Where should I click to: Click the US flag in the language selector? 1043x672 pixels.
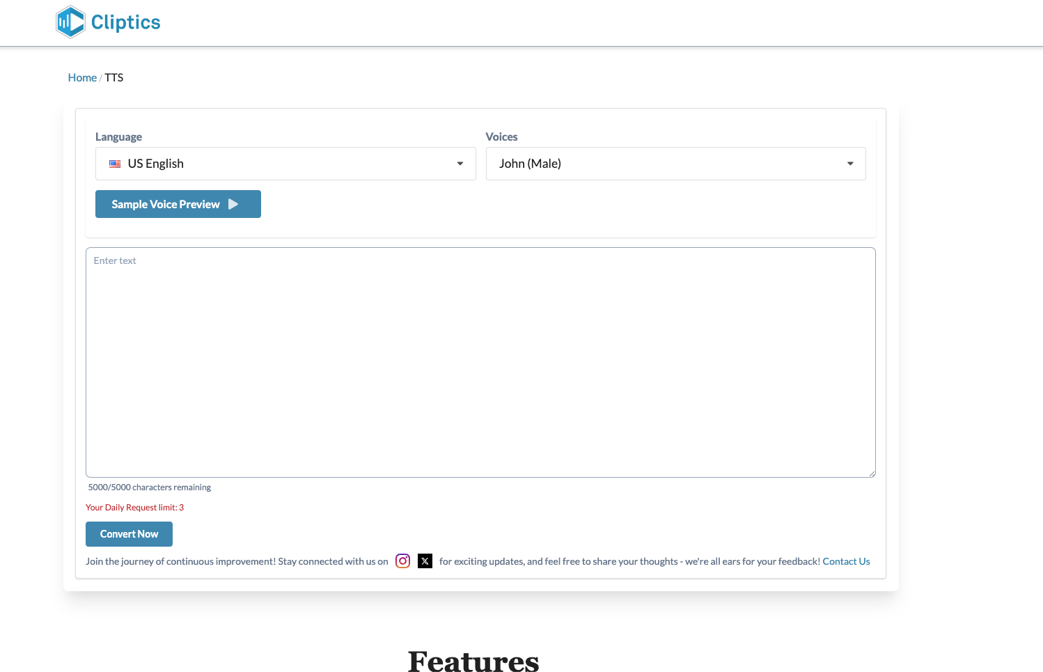click(x=115, y=163)
